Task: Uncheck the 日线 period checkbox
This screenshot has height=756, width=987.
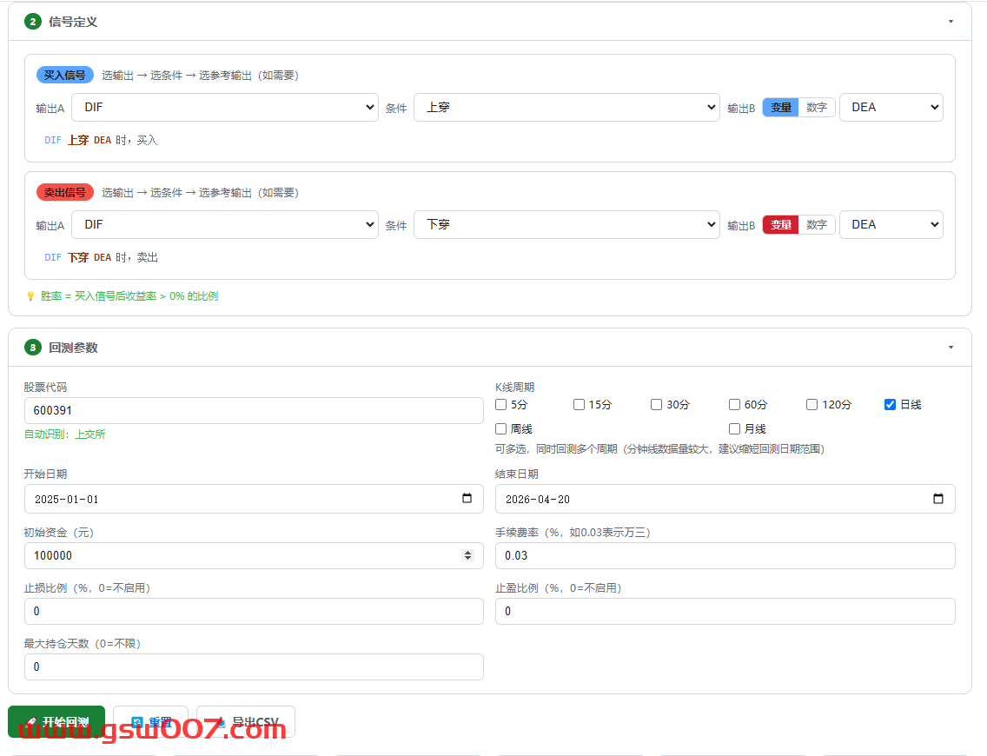Action: 890,404
